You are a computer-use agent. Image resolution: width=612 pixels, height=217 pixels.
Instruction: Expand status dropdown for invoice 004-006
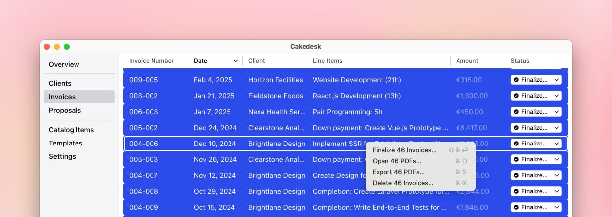[x=557, y=144]
